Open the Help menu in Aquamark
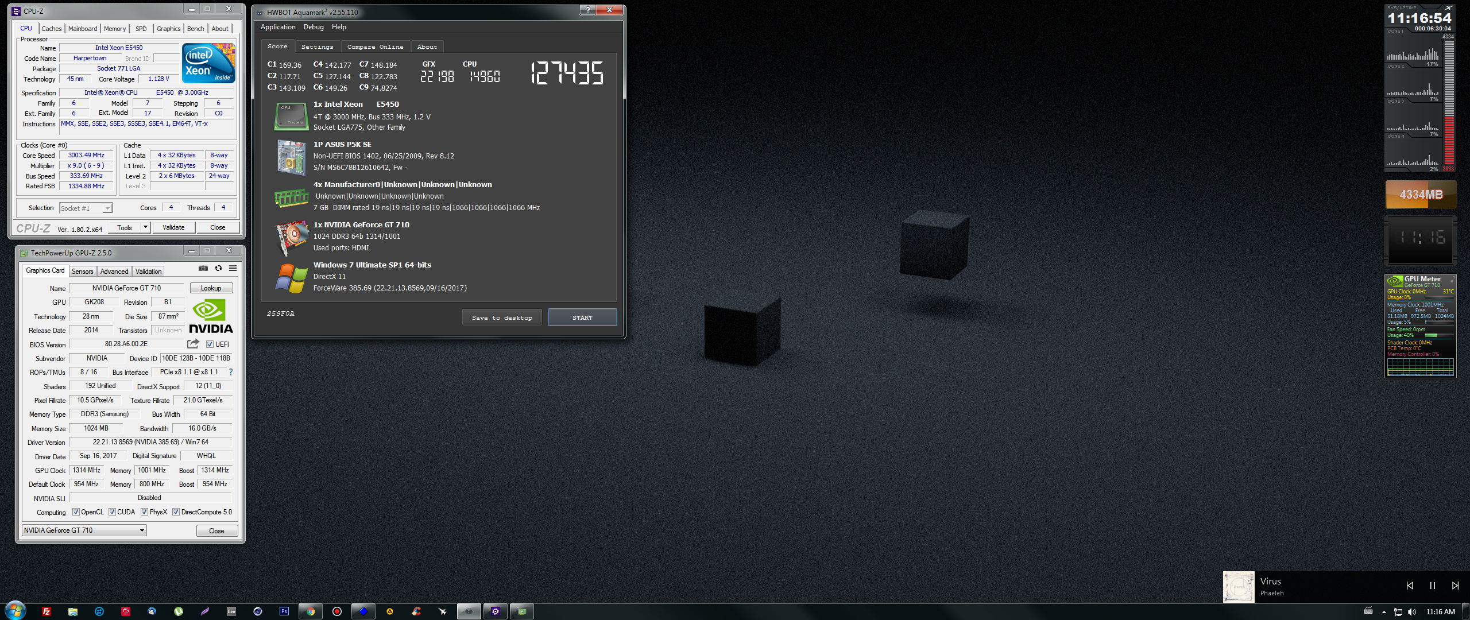1470x620 pixels. [339, 27]
